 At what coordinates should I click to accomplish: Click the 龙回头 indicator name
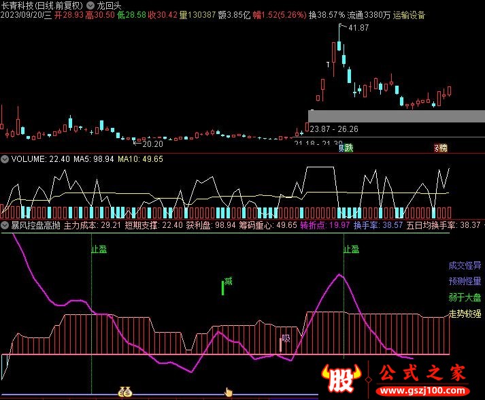pyautogui.click(x=109, y=5)
